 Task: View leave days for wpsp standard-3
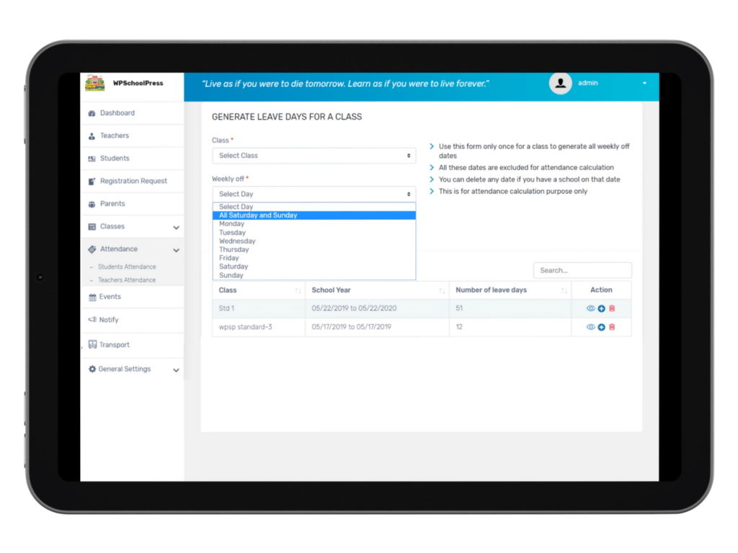590,327
